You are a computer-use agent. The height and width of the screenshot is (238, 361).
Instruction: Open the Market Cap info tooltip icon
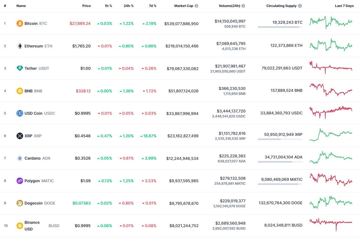pyautogui.click(x=196, y=6)
